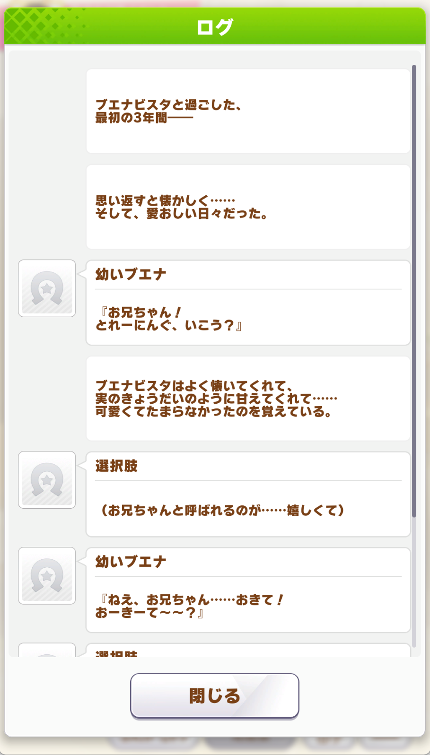Click horseshoe icon beside 選択肢 お兄ちゃんと呼ばれる entry

pyautogui.click(x=47, y=480)
